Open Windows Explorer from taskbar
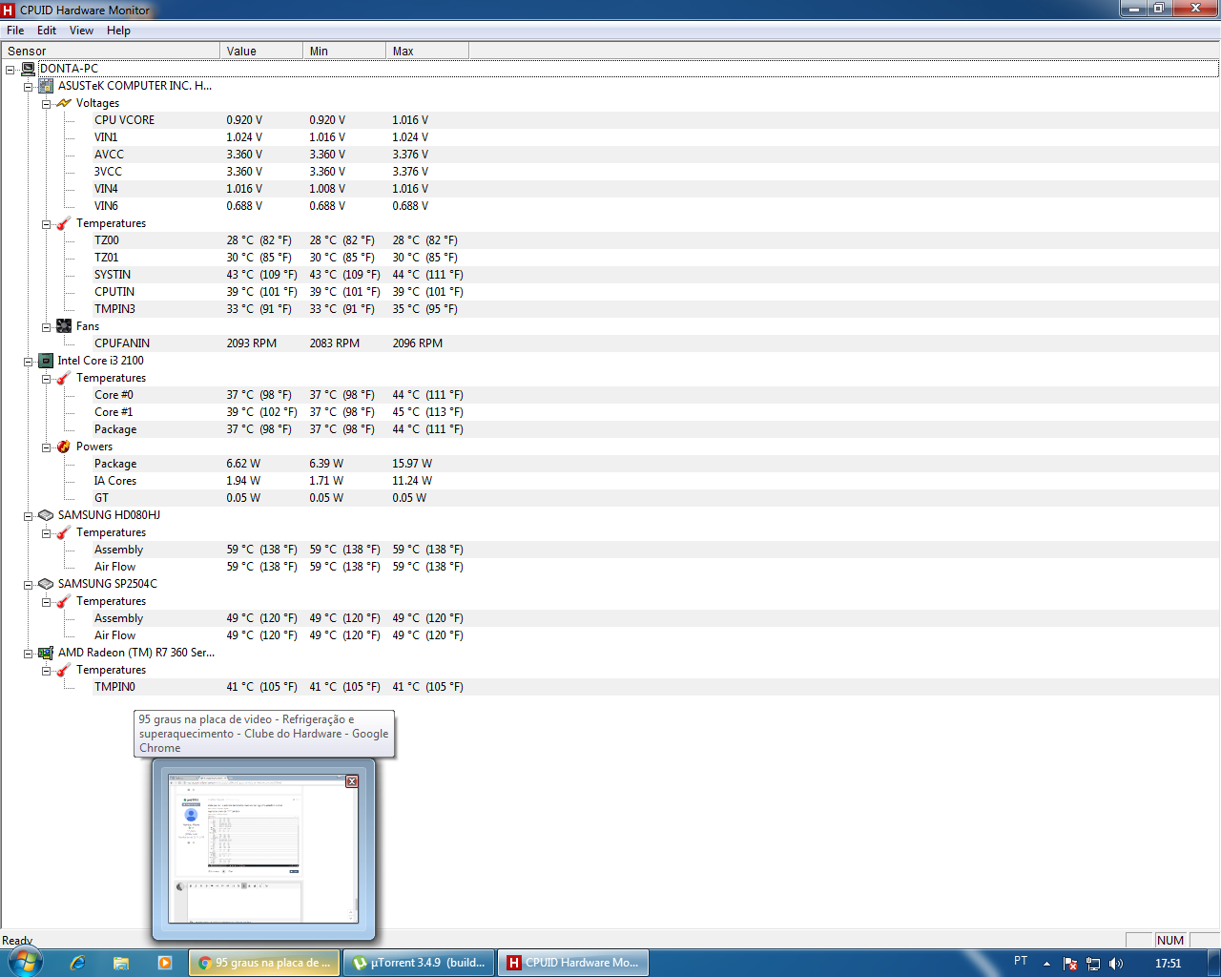The image size is (1221, 977). (x=121, y=963)
